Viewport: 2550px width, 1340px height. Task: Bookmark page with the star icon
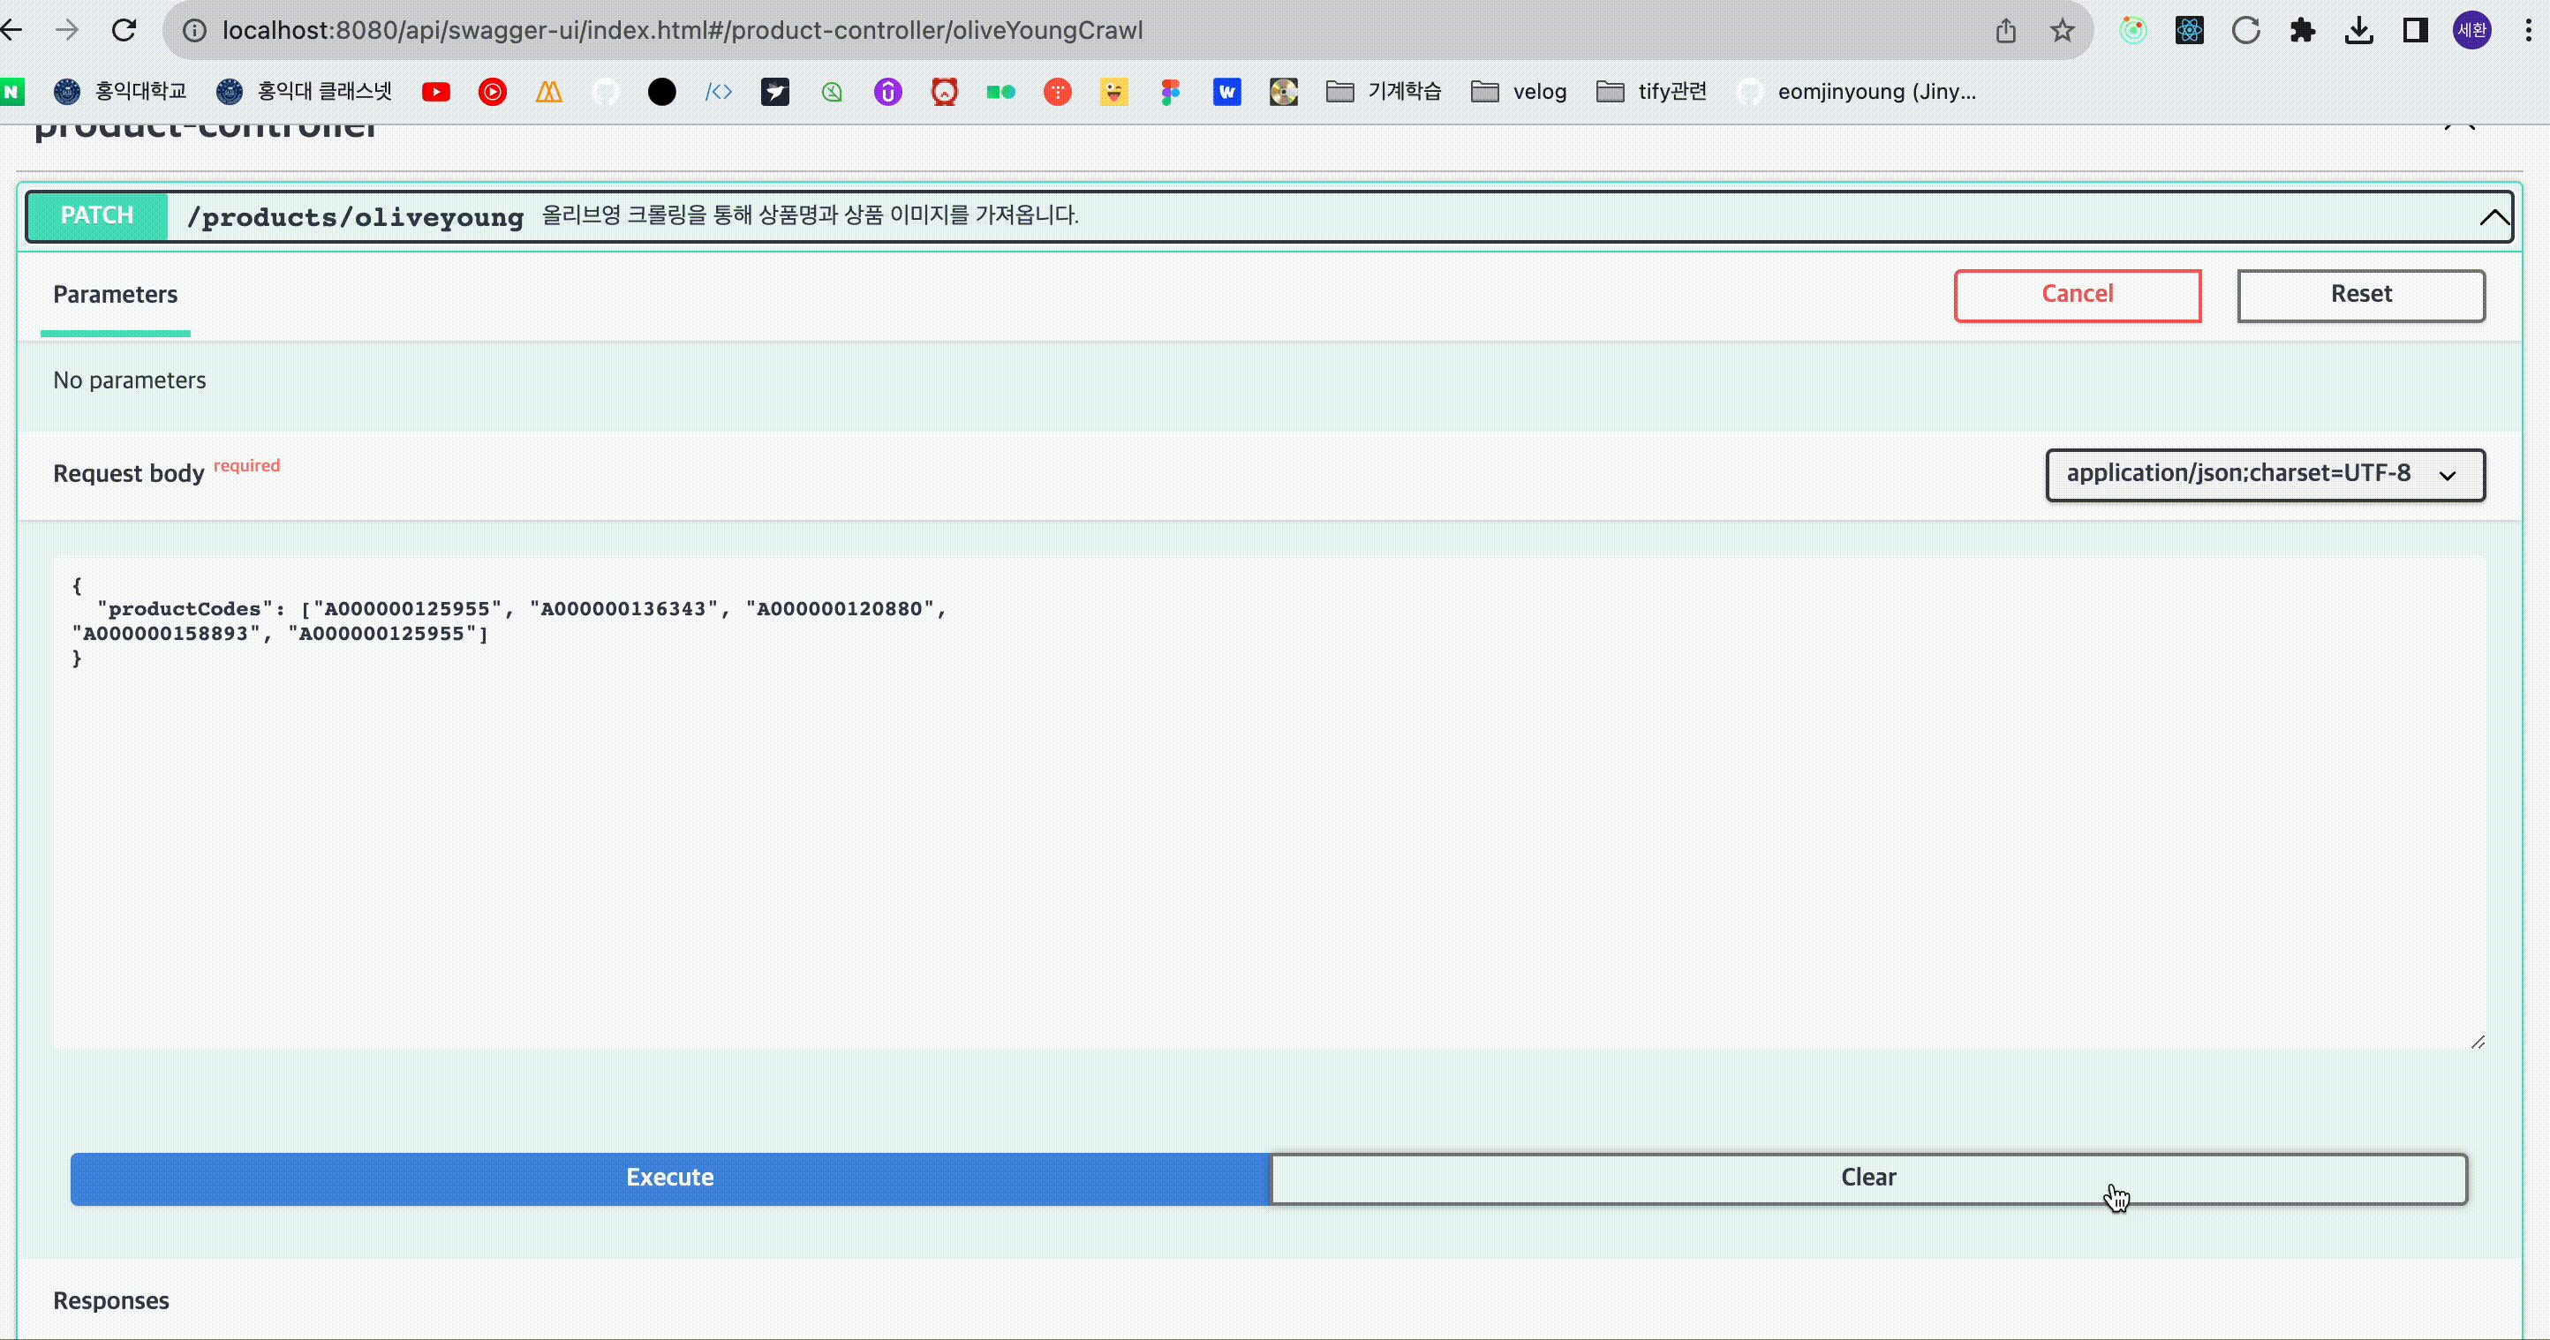(x=2062, y=31)
